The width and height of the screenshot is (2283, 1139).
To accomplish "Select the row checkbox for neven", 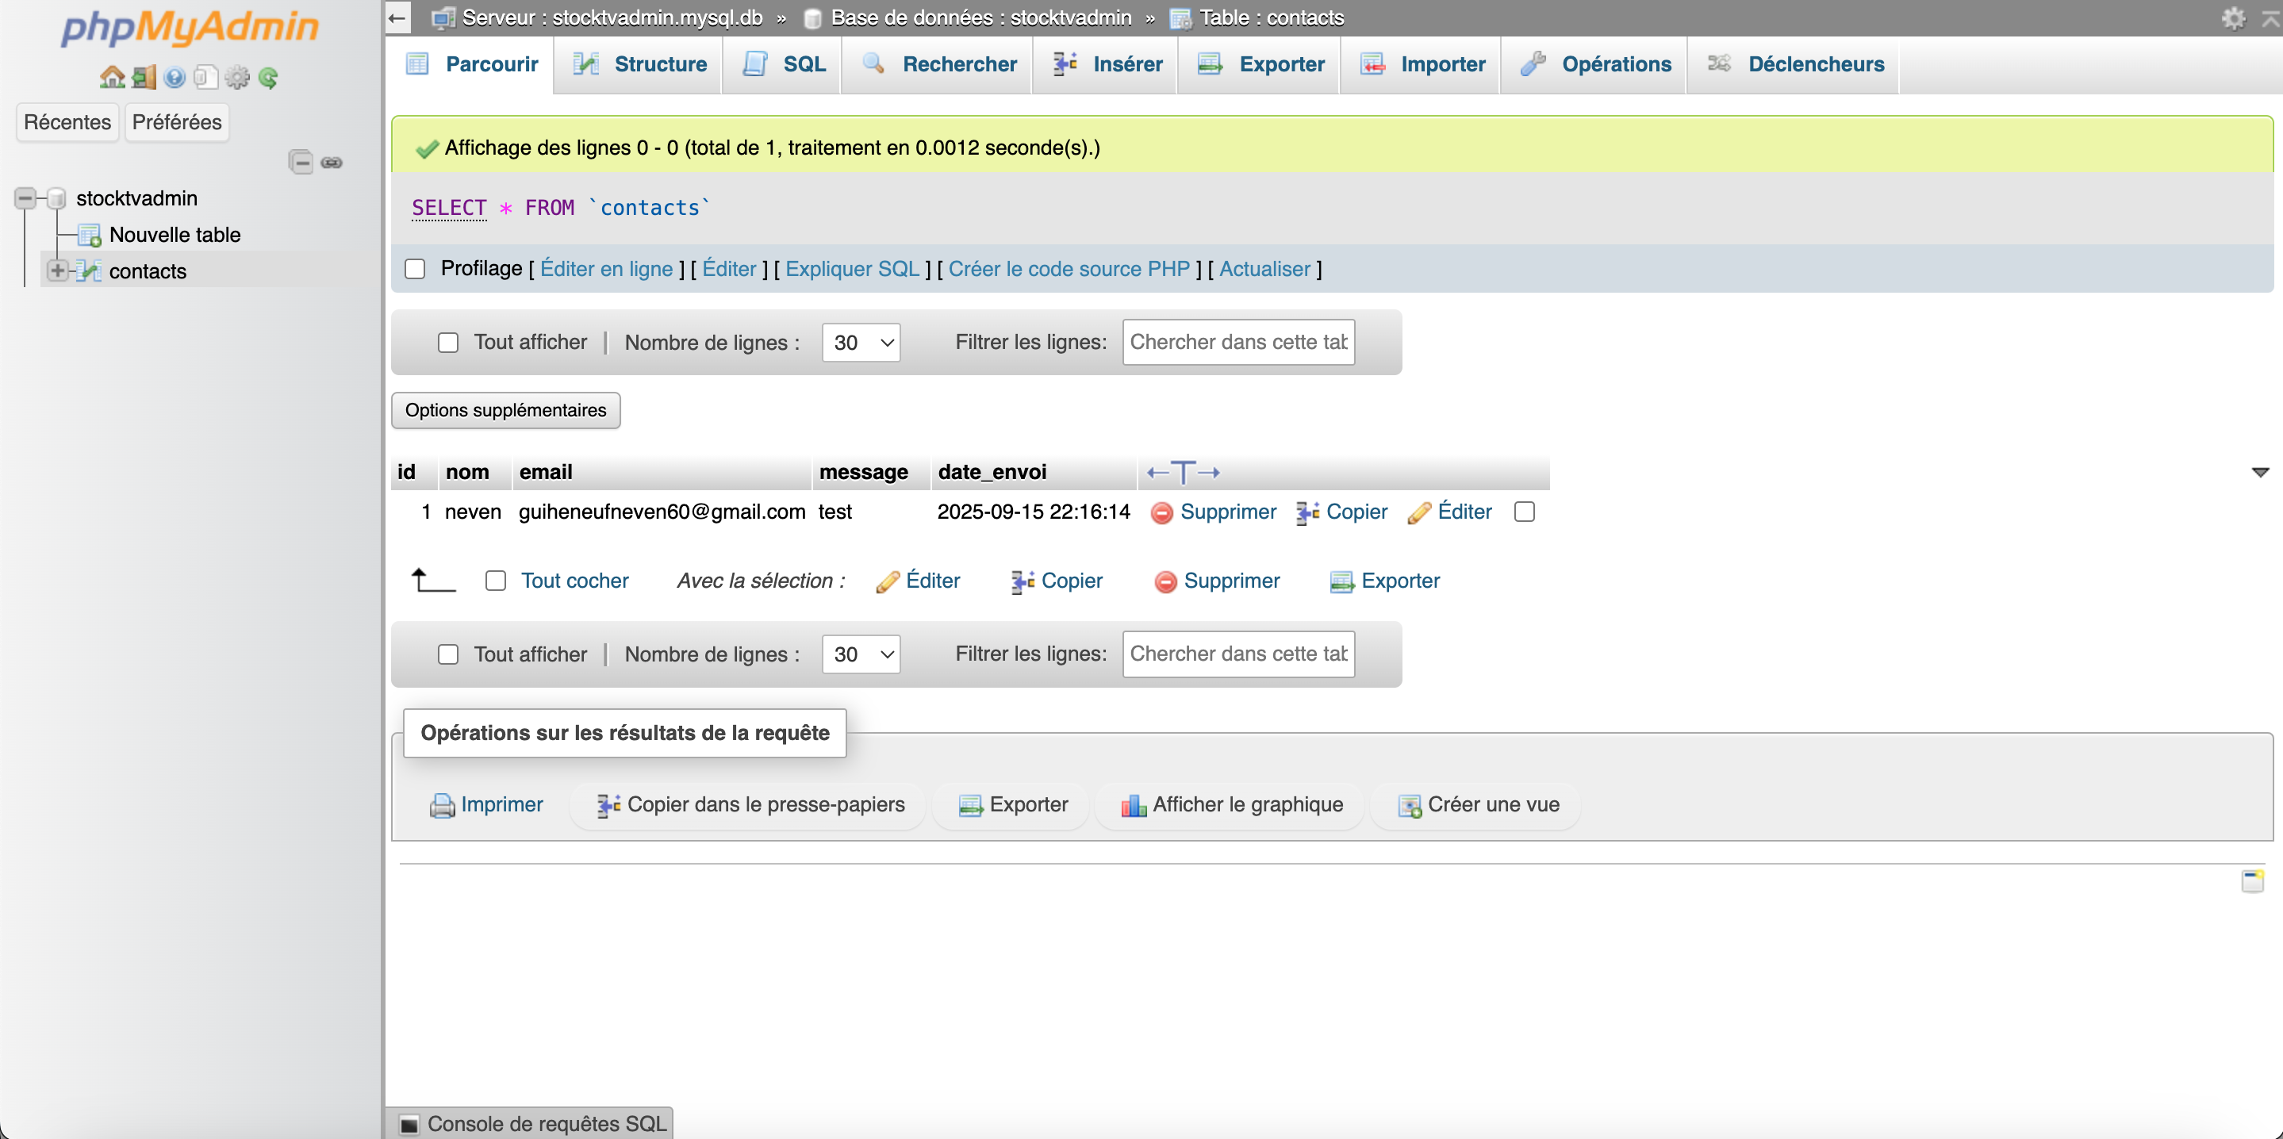I will [x=1525, y=512].
